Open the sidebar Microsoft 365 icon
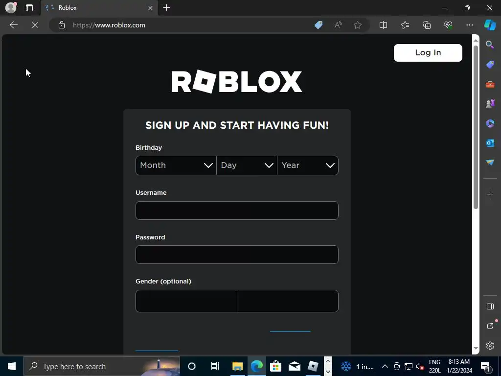This screenshot has height=376, width=501. pyautogui.click(x=490, y=123)
